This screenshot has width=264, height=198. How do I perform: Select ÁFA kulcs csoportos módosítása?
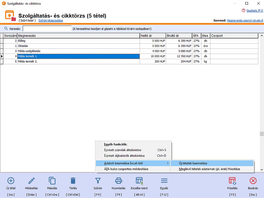click(126, 169)
